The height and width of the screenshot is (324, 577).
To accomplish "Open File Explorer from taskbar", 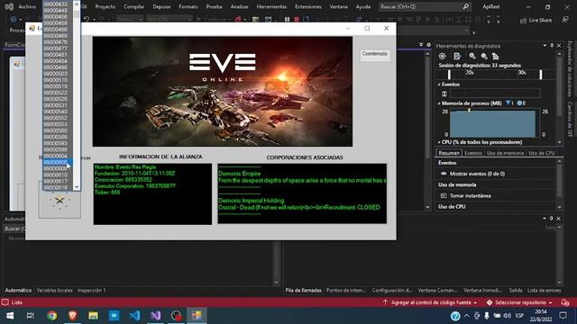I will click(93, 316).
